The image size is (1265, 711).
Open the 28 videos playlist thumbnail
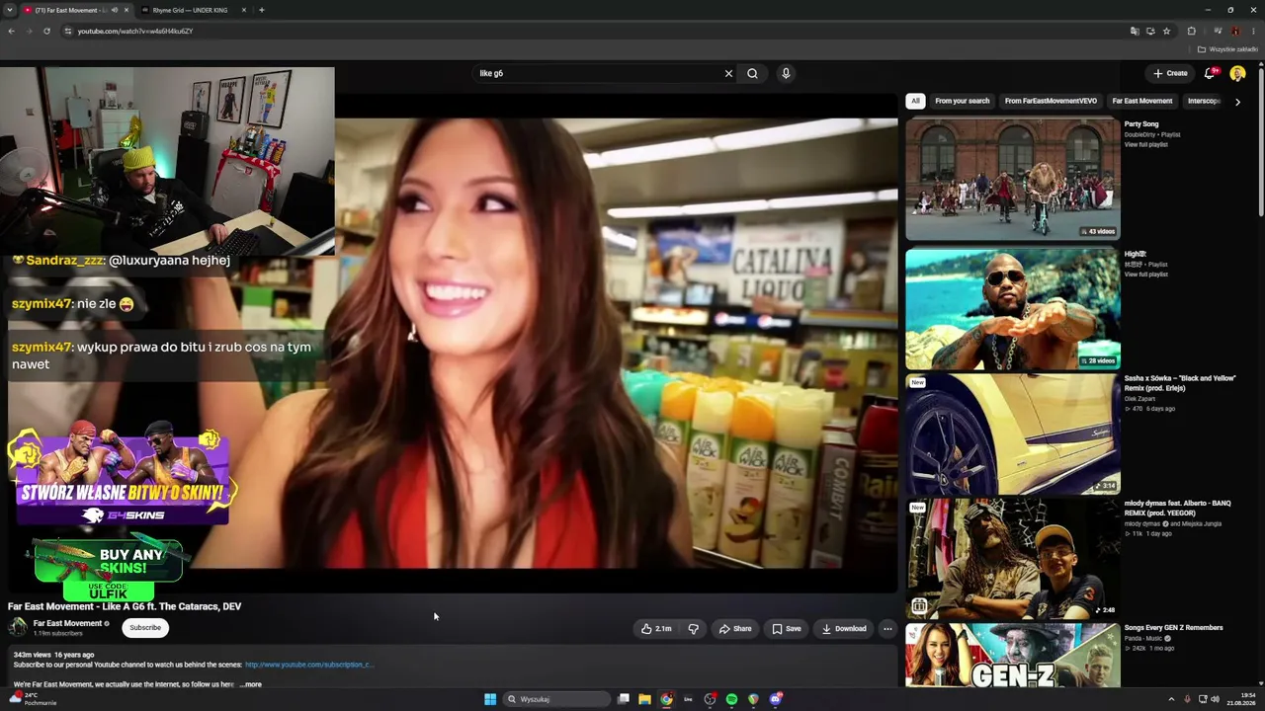tap(1013, 309)
